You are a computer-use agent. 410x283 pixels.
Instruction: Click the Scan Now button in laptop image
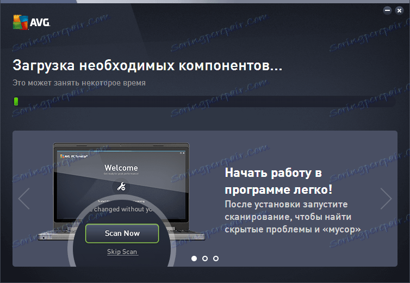[x=122, y=233]
